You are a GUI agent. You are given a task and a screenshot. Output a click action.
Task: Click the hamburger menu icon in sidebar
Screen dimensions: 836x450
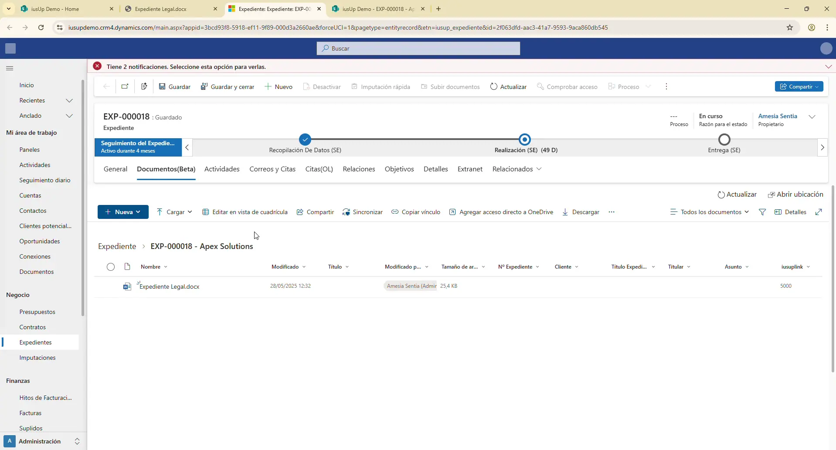coord(10,68)
